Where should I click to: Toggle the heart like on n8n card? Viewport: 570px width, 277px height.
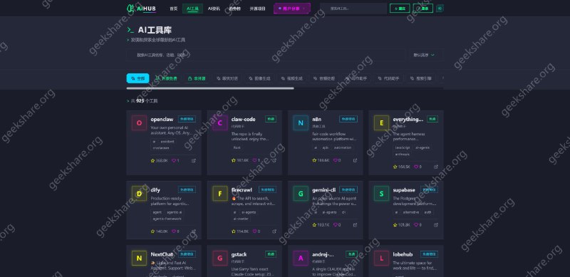[335, 160]
